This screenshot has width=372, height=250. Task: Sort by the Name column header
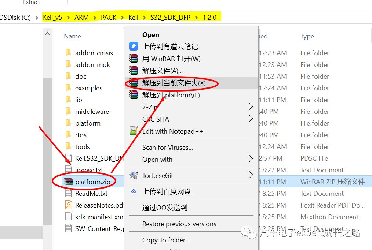73,36
